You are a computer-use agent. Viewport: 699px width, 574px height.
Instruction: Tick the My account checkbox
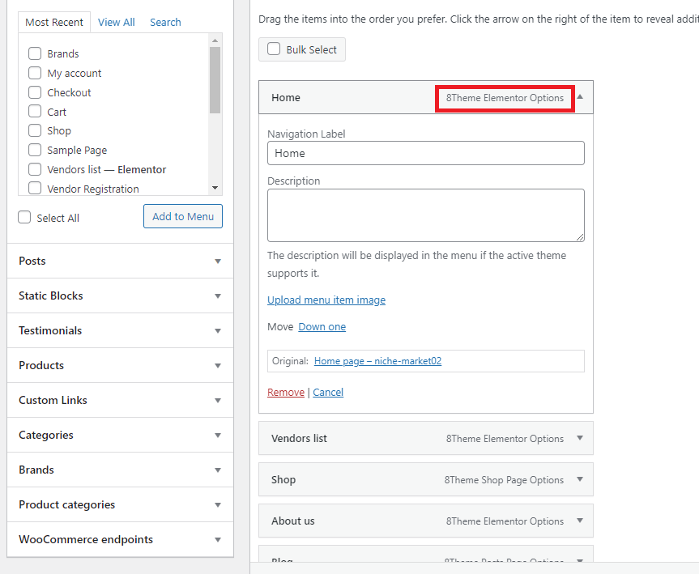(x=35, y=73)
